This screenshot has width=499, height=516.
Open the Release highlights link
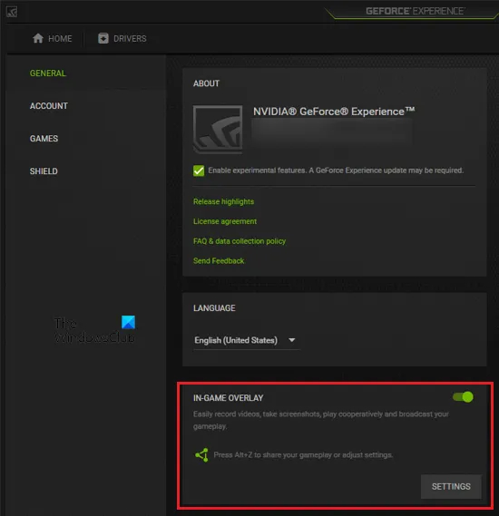[223, 201]
